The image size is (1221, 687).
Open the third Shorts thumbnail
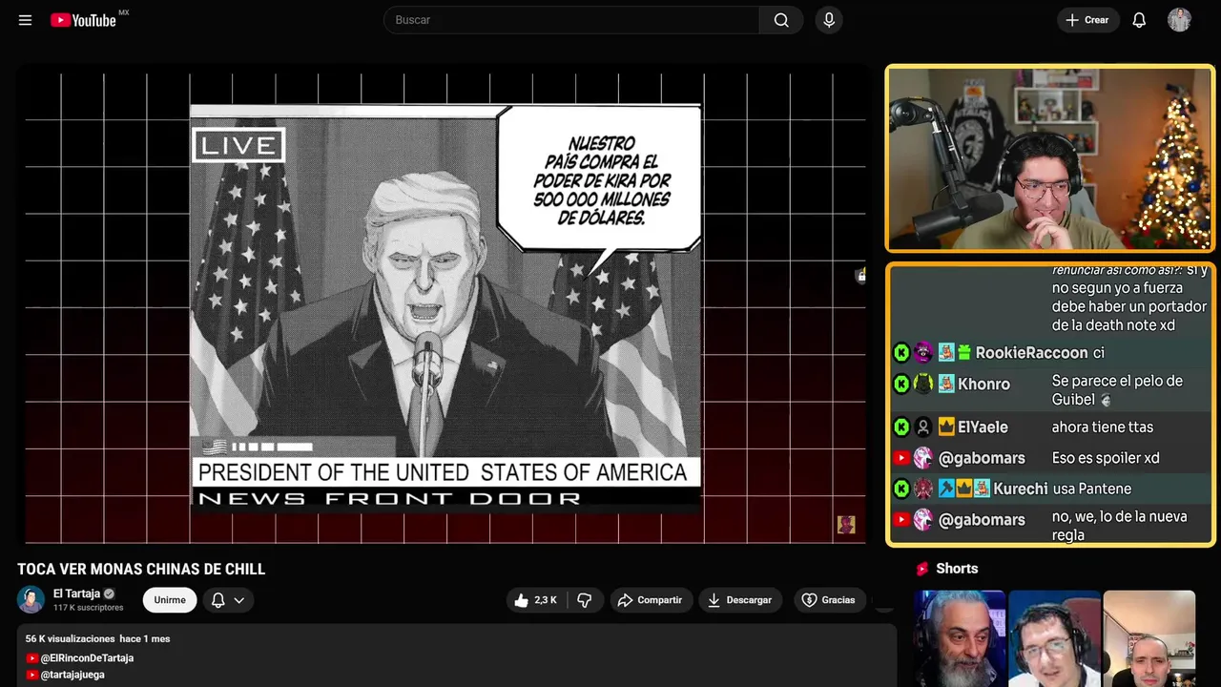[1149, 638]
